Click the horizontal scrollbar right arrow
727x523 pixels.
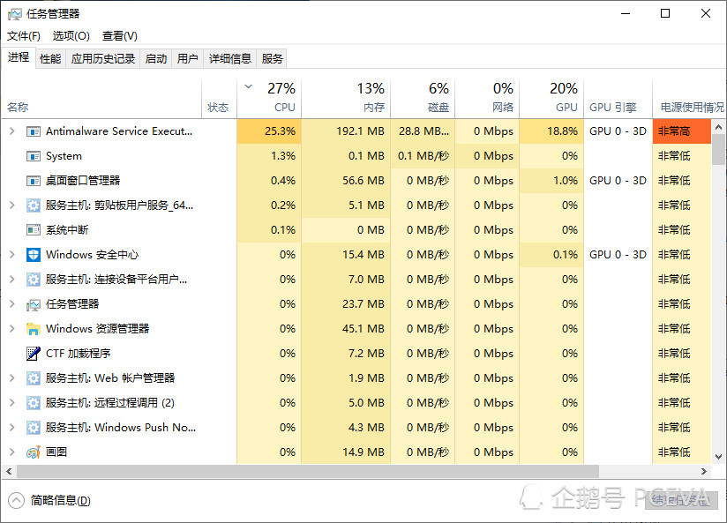click(704, 471)
